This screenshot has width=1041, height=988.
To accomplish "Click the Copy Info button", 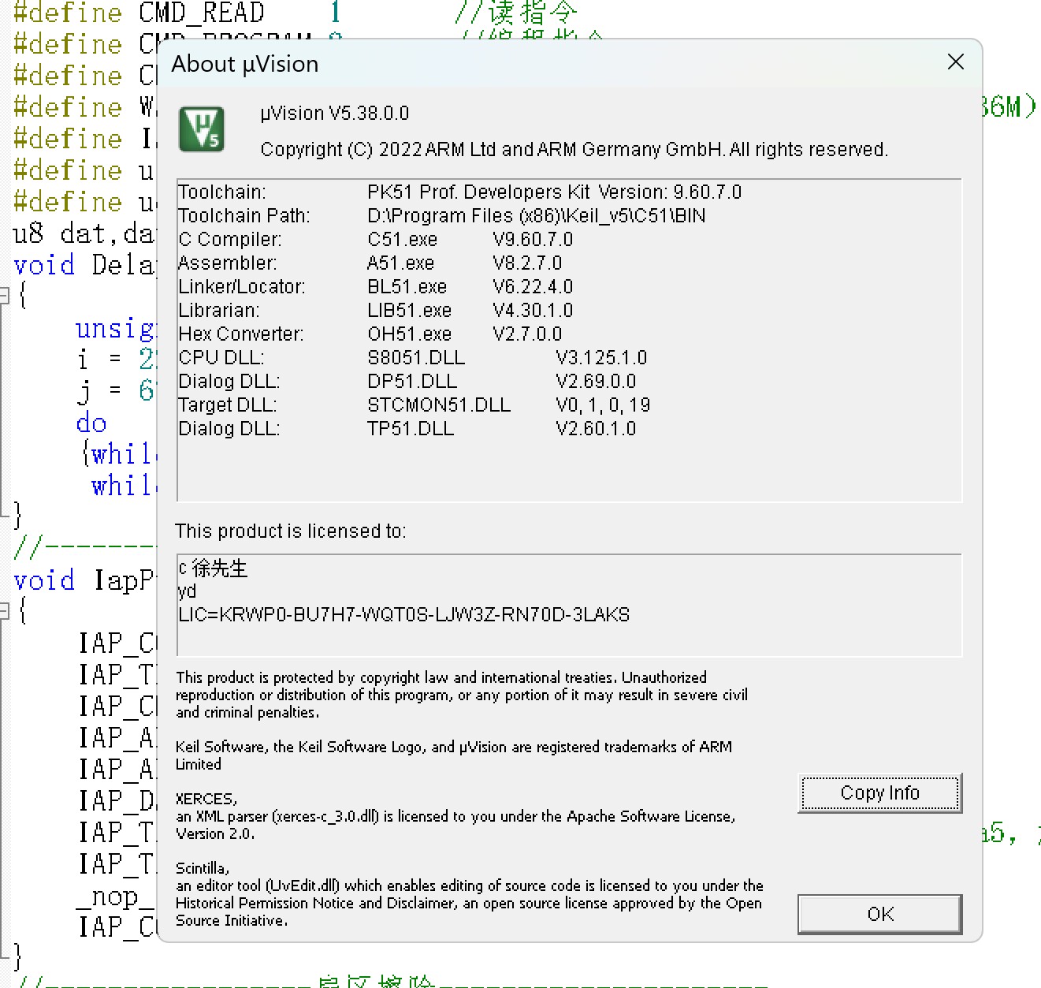I will [x=879, y=792].
